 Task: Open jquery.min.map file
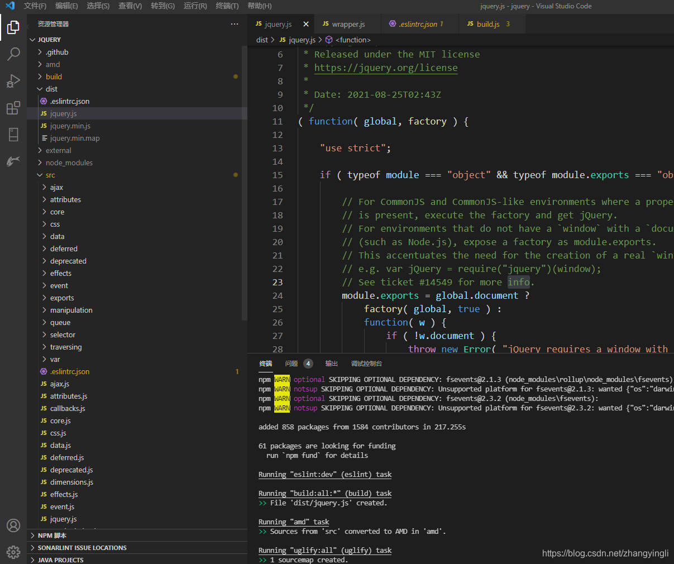click(134, 138)
